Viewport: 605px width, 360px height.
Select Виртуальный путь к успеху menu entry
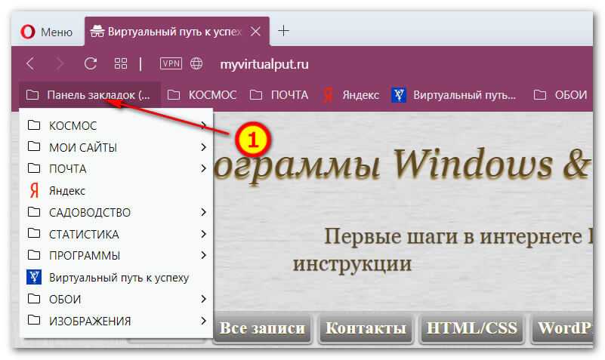tap(118, 278)
